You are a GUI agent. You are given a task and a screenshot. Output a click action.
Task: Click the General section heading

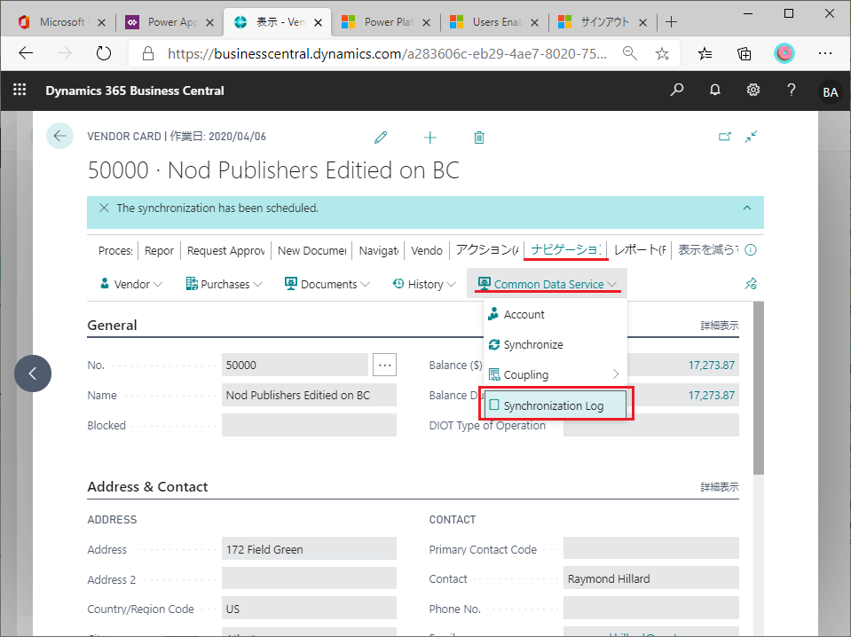point(113,325)
